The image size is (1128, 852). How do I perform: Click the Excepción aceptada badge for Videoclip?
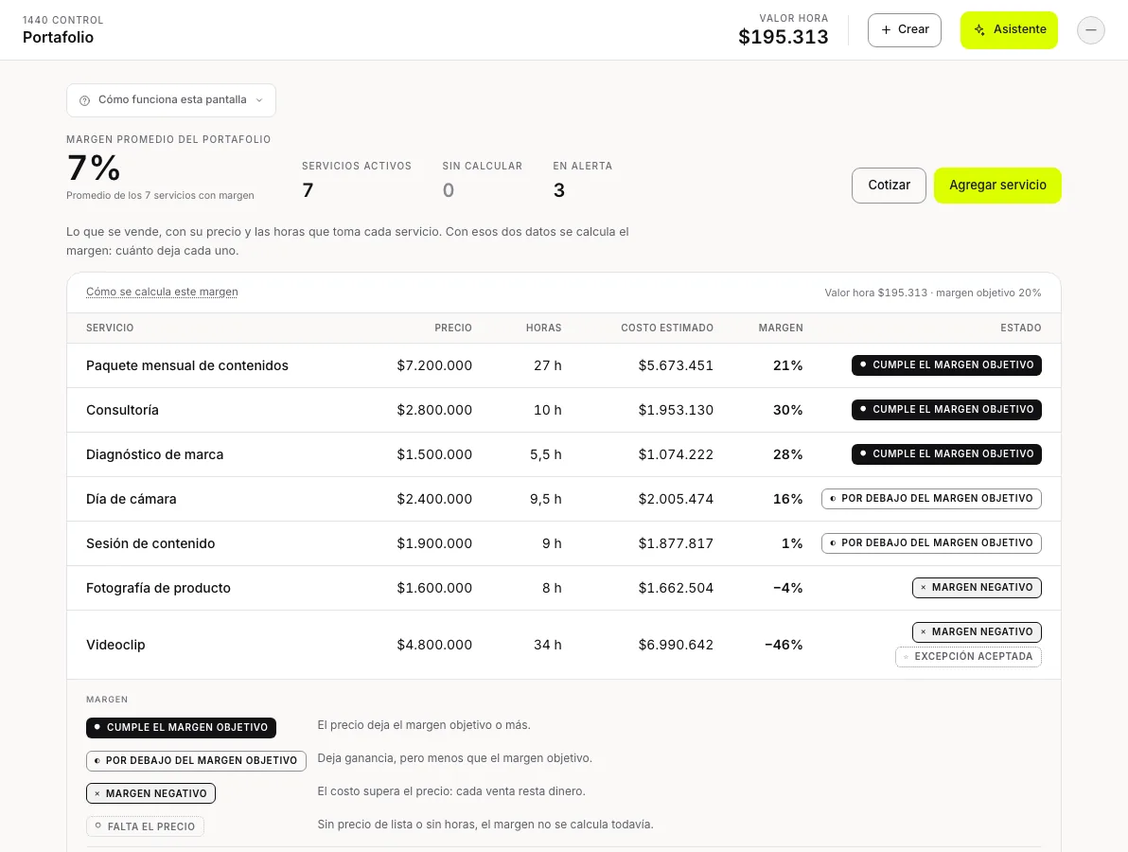968,656
